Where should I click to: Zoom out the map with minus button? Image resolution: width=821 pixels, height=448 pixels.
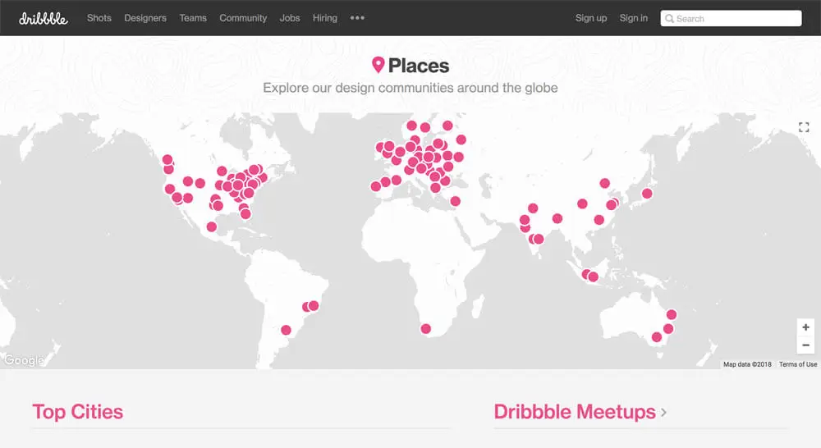pos(806,345)
